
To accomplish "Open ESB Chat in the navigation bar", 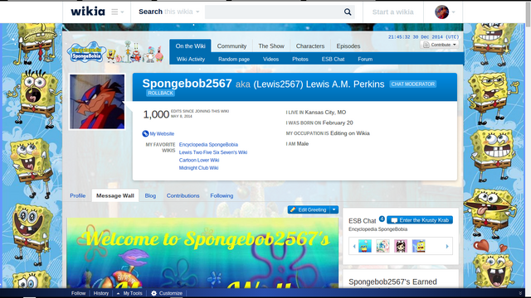I will pyautogui.click(x=333, y=59).
